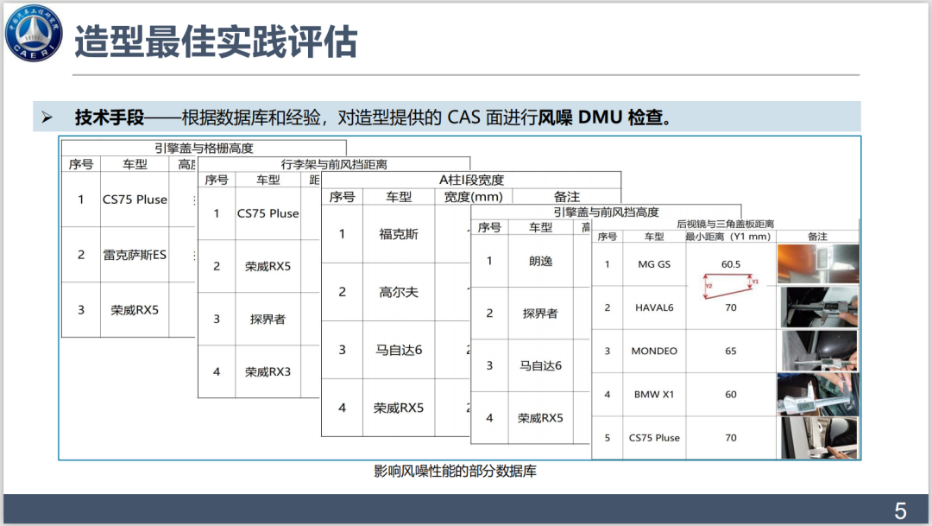Image resolution: width=932 pixels, height=526 pixels.
Task: Click the bold 风噪 DMU 检查 text
Action: coord(604,117)
